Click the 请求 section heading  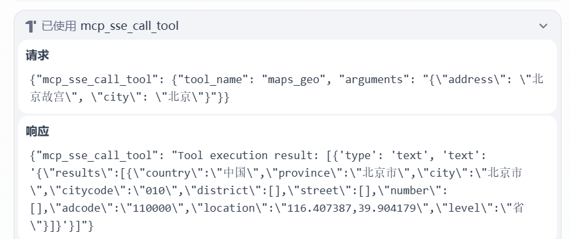37,55
